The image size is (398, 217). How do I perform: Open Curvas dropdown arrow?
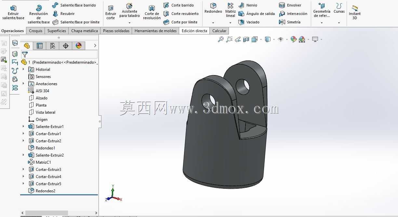pyautogui.click(x=339, y=23)
